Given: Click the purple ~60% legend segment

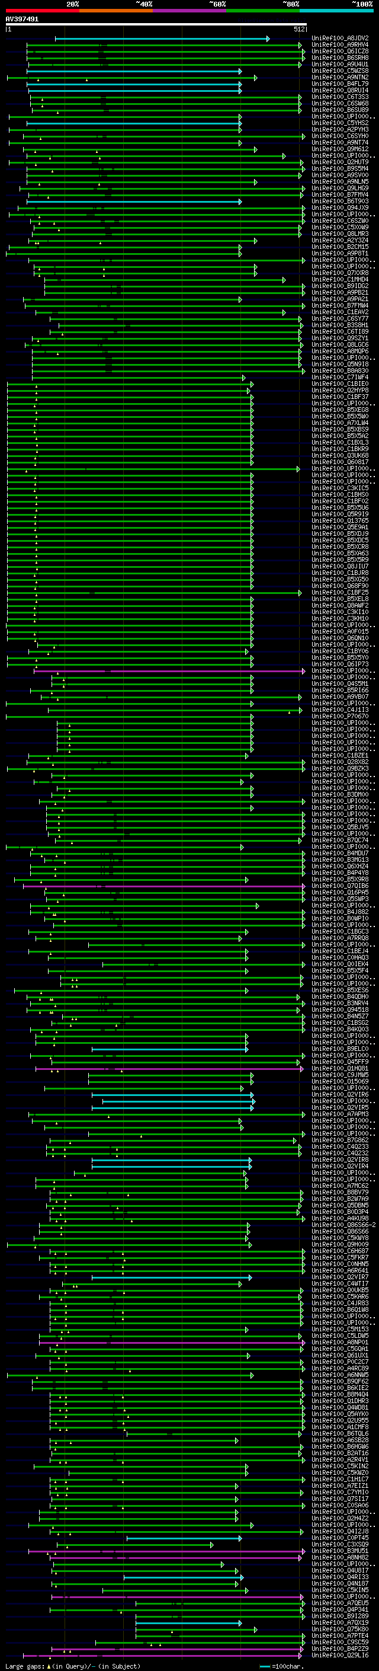Looking at the screenshot, I should (189, 11).
